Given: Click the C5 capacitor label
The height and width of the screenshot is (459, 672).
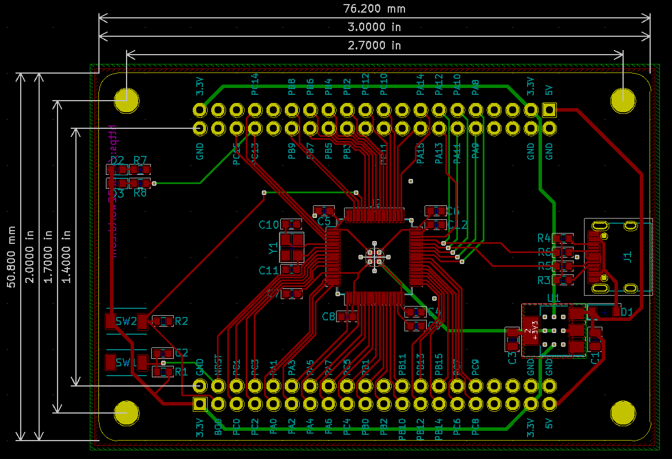Looking at the screenshot, I should (324, 221).
